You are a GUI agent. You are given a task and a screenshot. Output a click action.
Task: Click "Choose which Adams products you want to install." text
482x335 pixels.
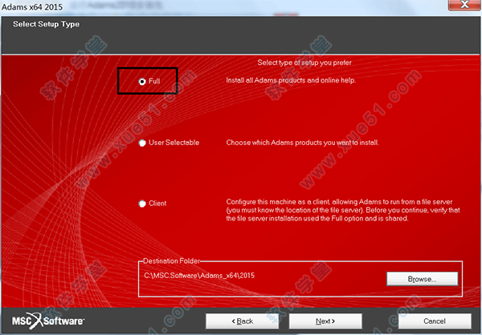coord(303,143)
